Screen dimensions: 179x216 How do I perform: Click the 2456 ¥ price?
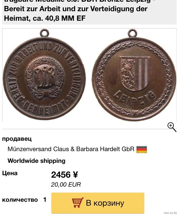click(65, 175)
